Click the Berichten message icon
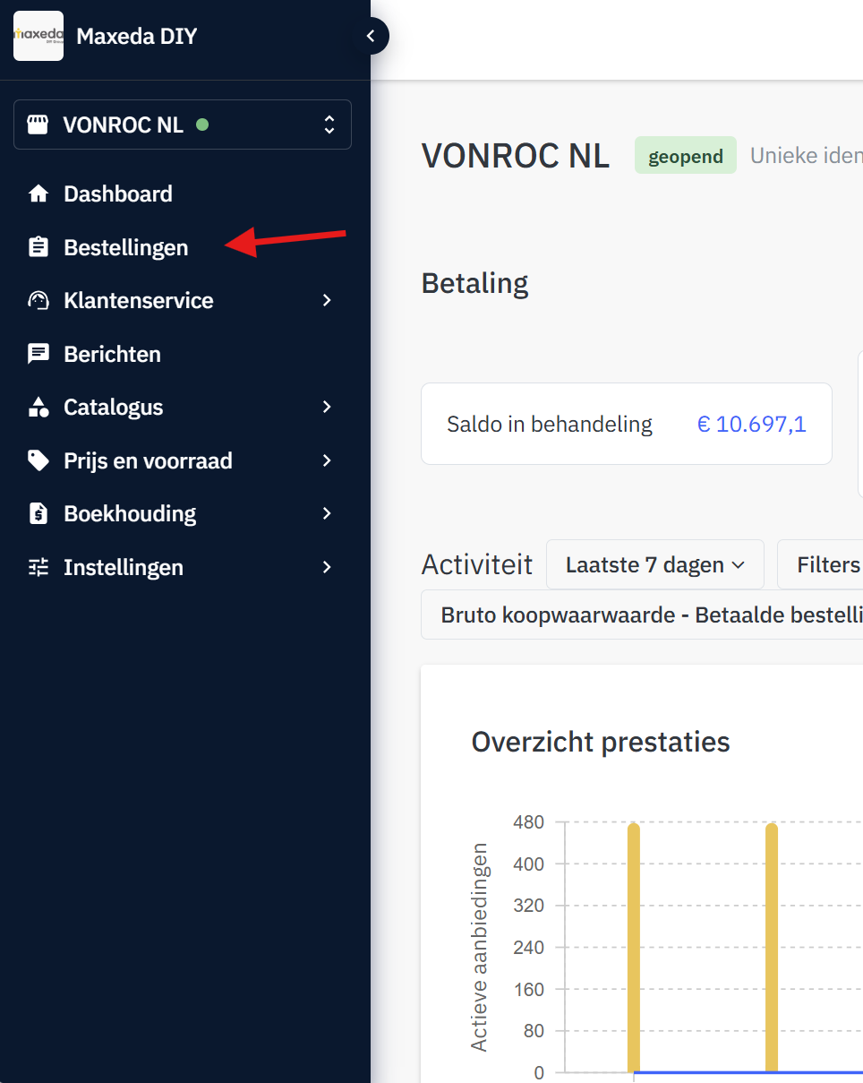 tap(38, 354)
